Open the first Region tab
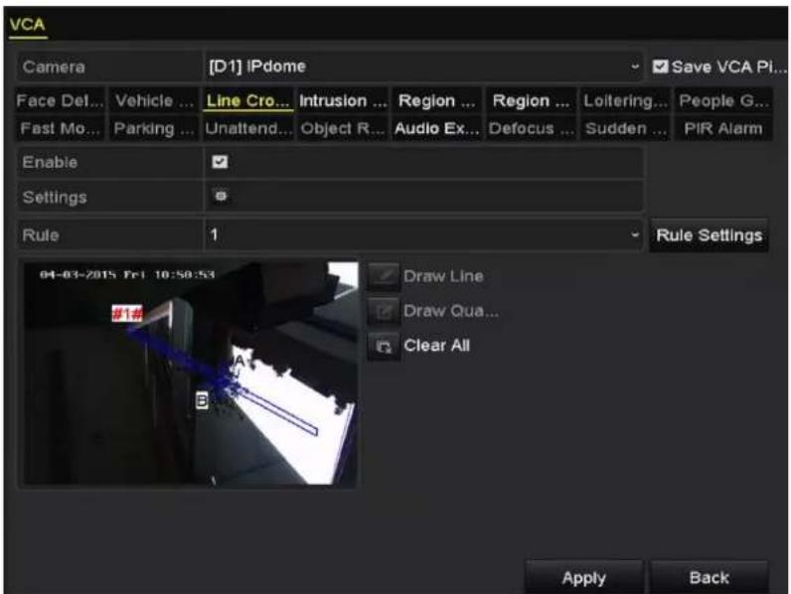The height and width of the screenshot is (594, 791). tap(436, 101)
